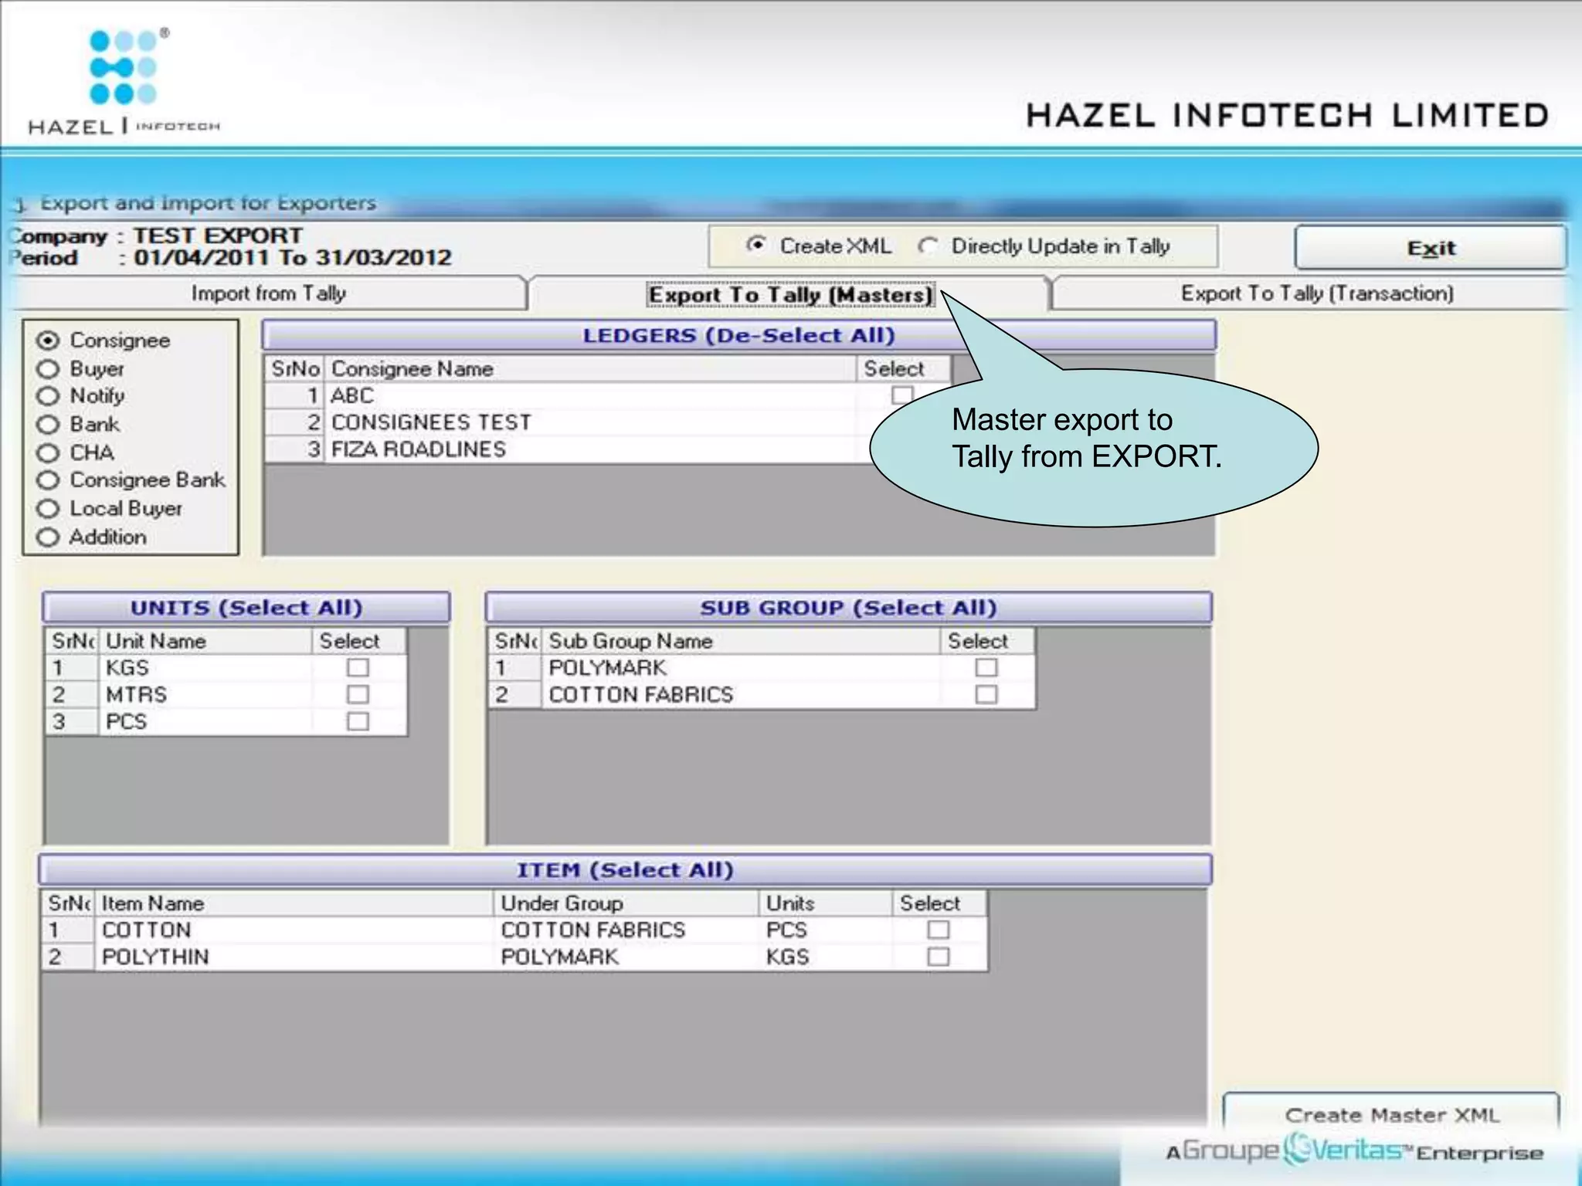Select the ABC consignee name cell
1582x1186 pixels.
[x=591, y=395]
